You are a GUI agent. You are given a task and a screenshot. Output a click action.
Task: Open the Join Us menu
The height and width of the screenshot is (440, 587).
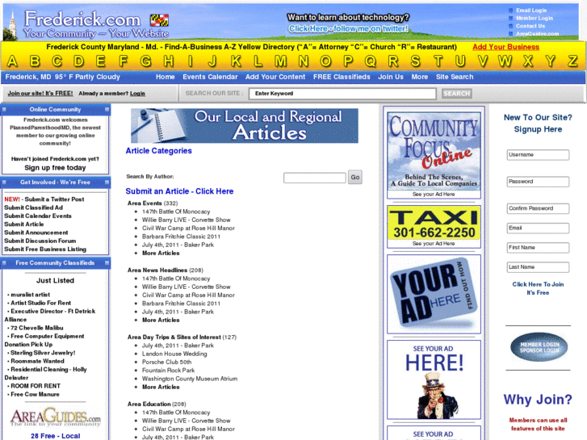391,77
